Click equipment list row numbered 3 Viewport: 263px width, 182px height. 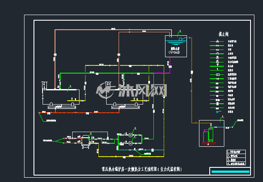pyautogui.click(x=236, y=160)
